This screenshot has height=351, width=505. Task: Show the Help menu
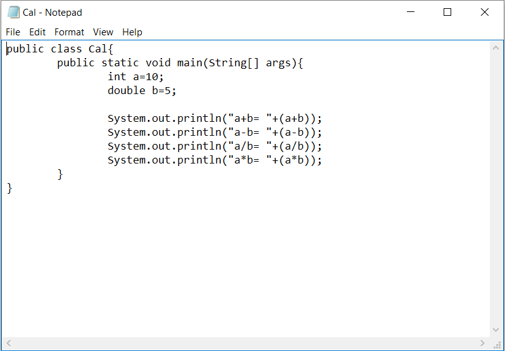pos(132,32)
